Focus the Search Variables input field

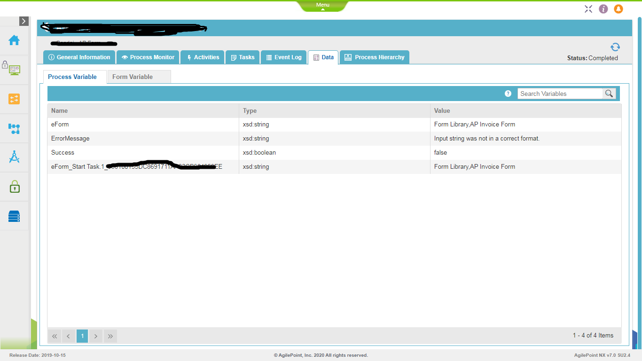(x=560, y=94)
